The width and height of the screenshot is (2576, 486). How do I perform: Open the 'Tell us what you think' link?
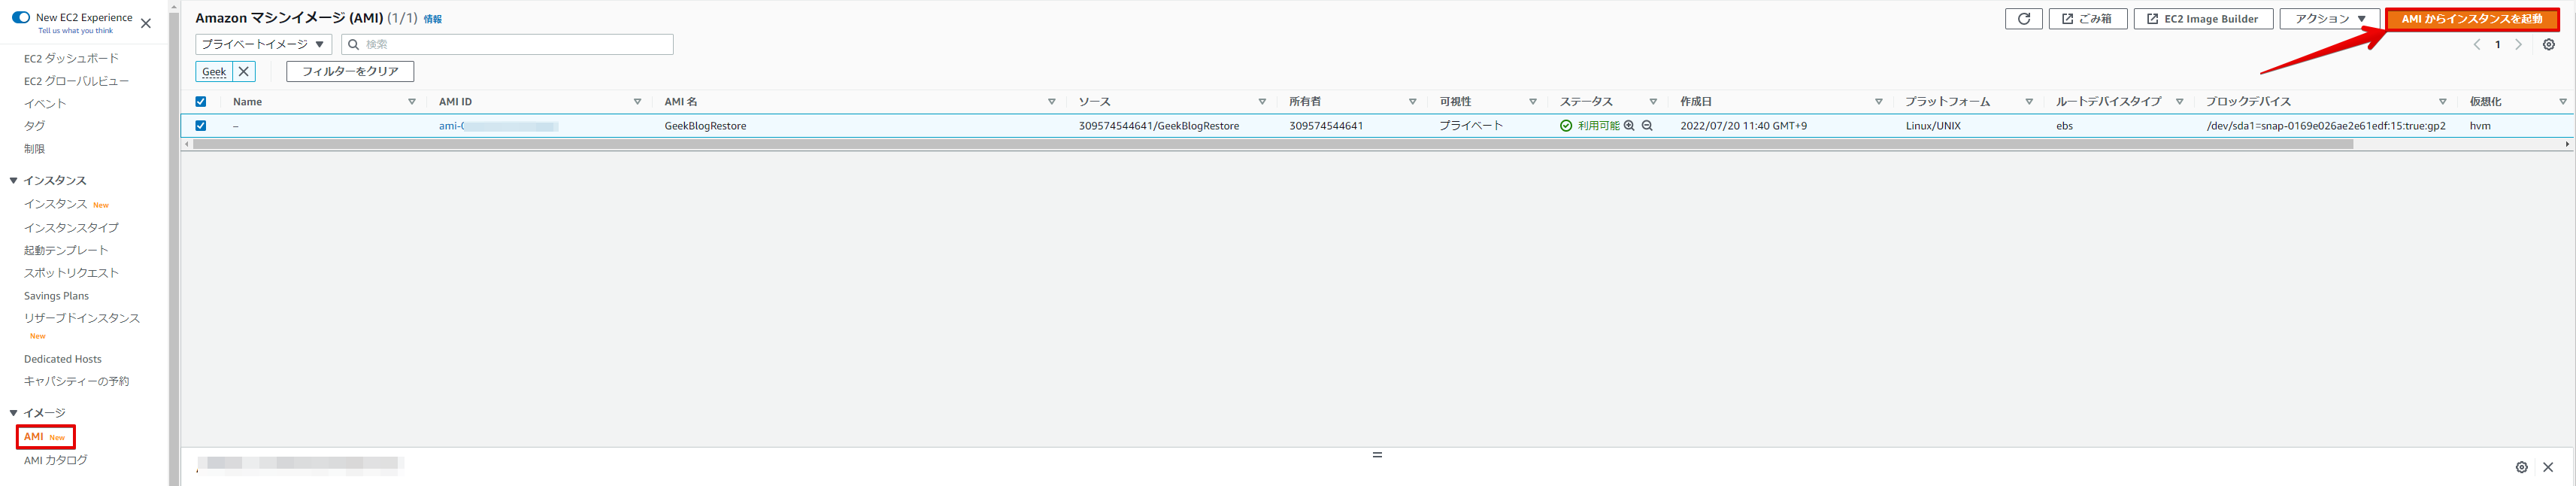(x=76, y=31)
